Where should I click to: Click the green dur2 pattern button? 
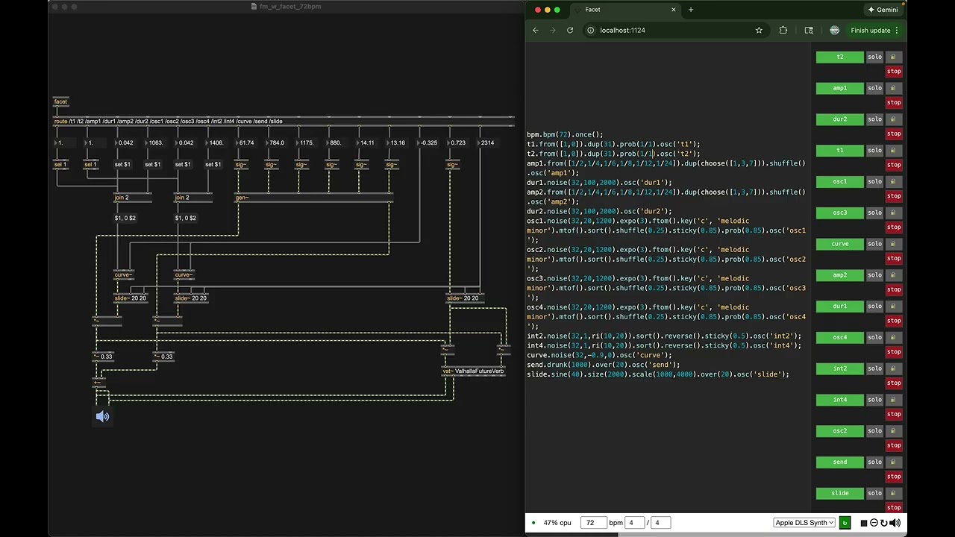[840, 119]
